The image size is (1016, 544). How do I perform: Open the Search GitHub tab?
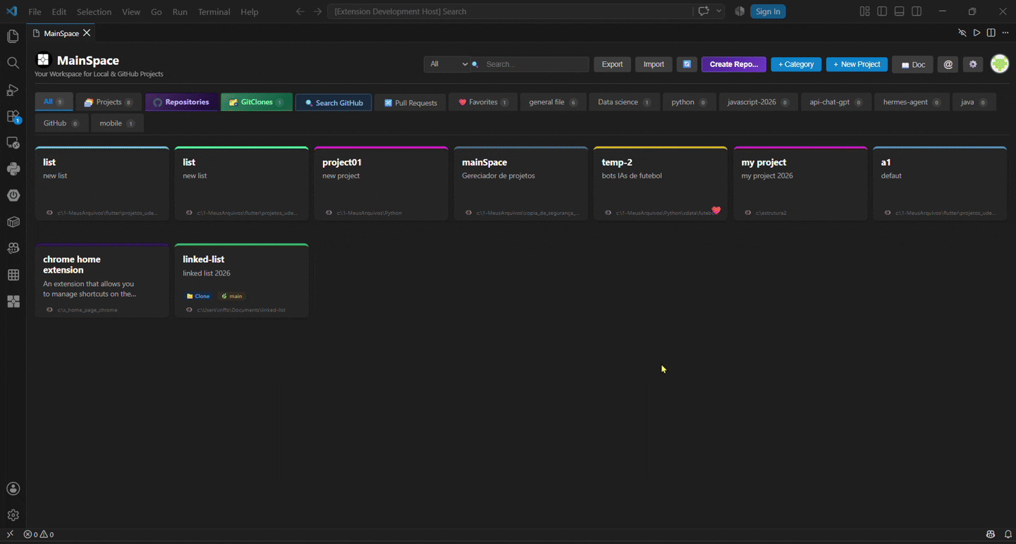tap(333, 103)
